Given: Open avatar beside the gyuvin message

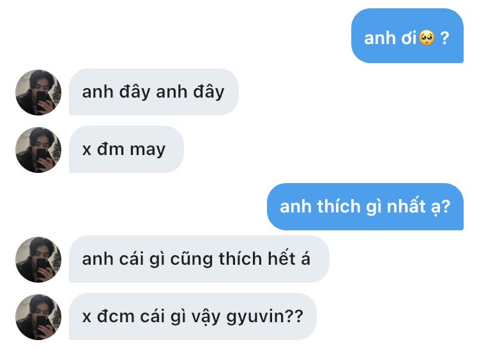Looking at the screenshot, I should [38, 317].
